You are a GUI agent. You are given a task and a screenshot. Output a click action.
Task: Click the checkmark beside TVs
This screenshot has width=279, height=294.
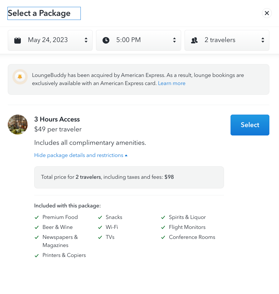(100, 237)
